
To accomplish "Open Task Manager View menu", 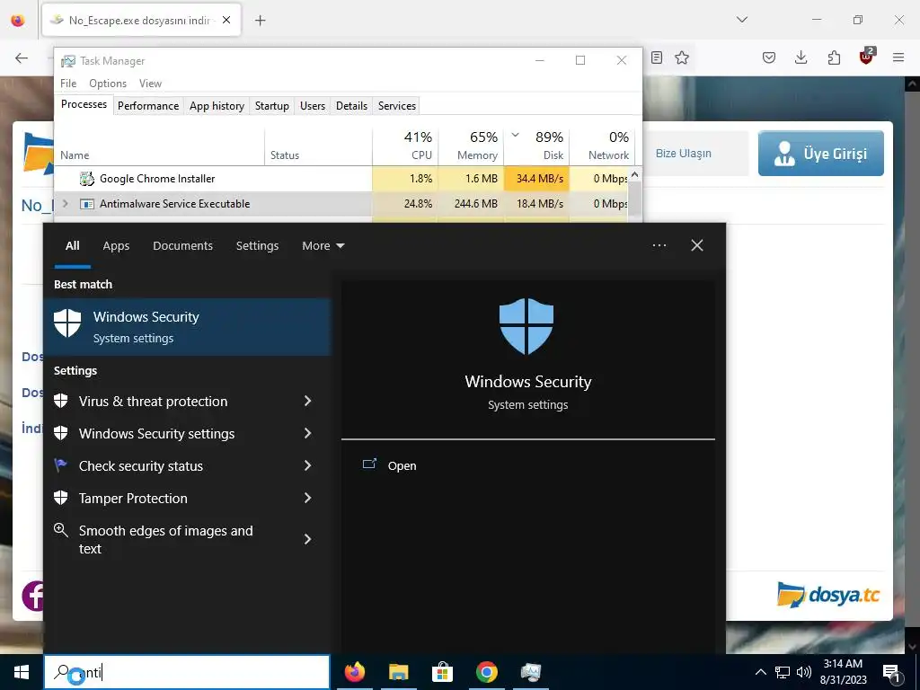I will 150,84.
